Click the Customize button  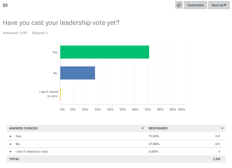tap(195, 5)
